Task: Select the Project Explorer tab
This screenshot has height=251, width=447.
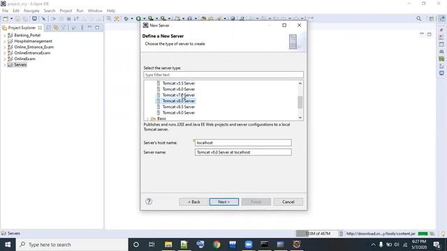Action: (22, 28)
